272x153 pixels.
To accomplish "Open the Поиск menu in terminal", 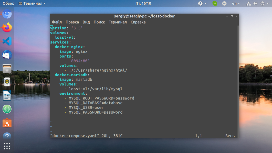I will (99, 22).
